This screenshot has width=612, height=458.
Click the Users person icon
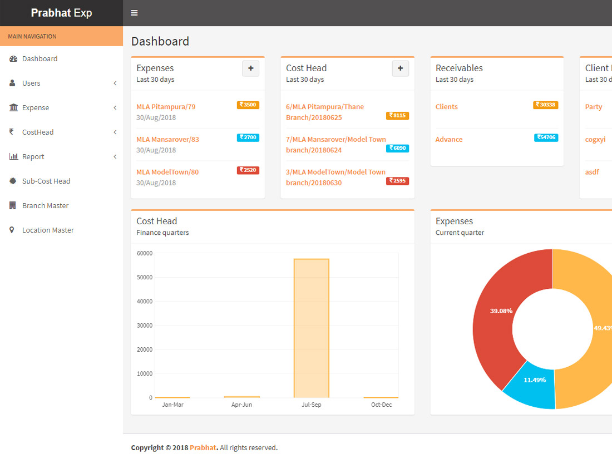click(13, 83)
